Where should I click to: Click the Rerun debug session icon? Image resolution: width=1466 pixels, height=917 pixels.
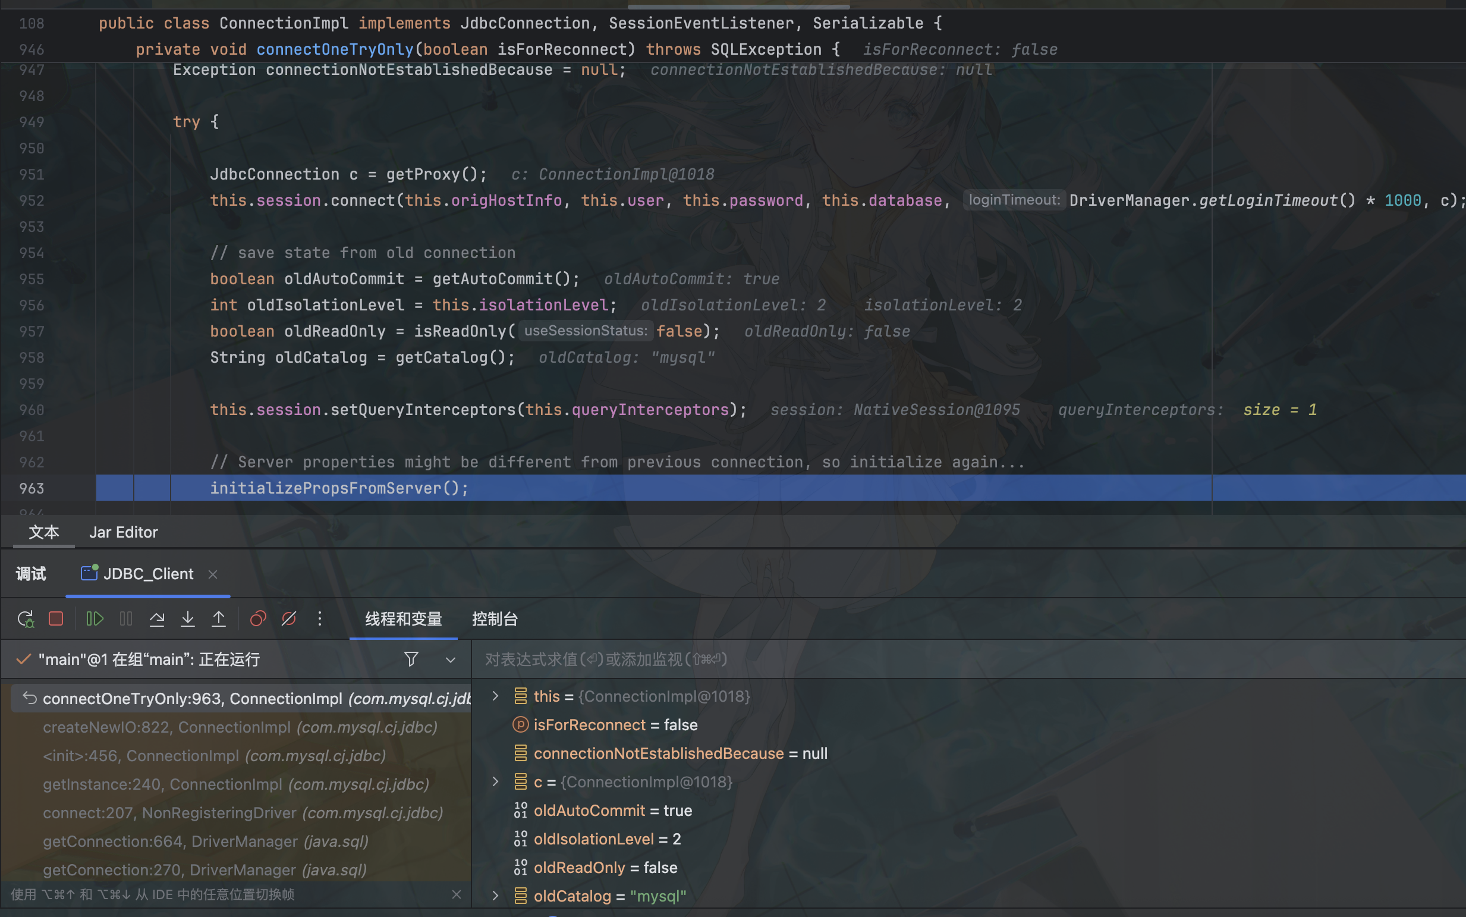click(26, 618)
